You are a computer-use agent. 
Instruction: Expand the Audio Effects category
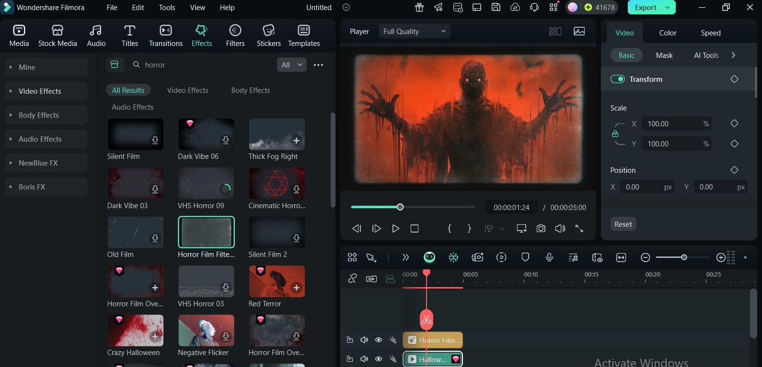(46, 139)
